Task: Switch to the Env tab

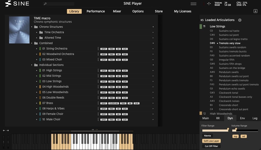Action: [x=242, y=118]
